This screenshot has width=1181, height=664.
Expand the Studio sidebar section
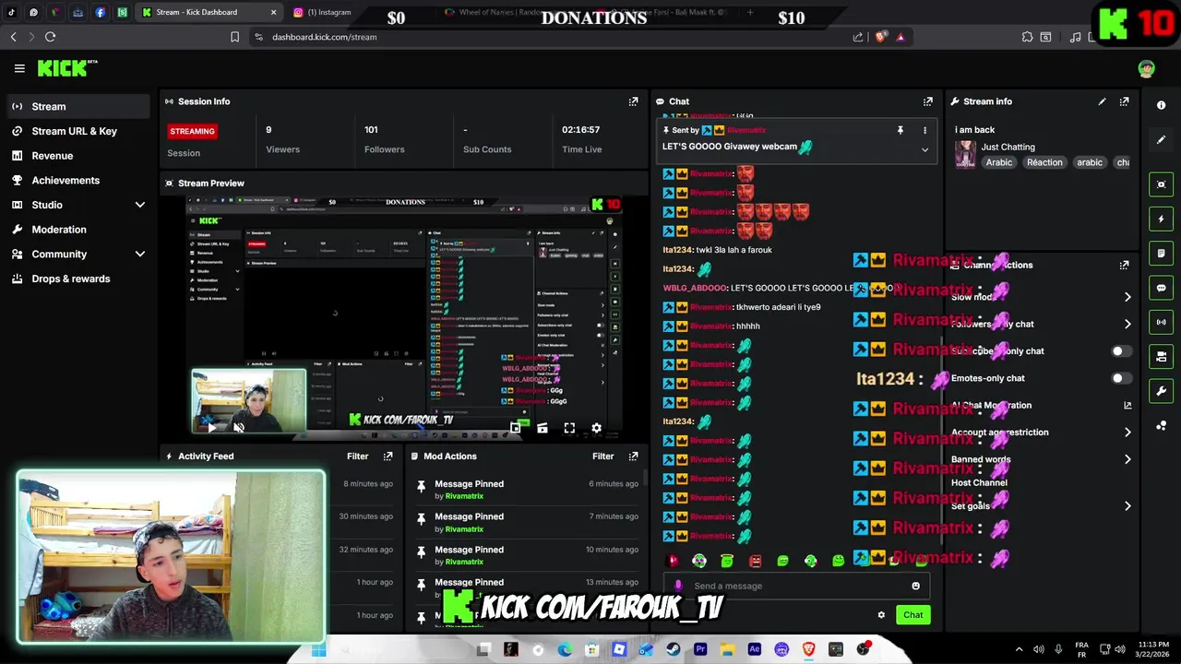pos(140,205)
